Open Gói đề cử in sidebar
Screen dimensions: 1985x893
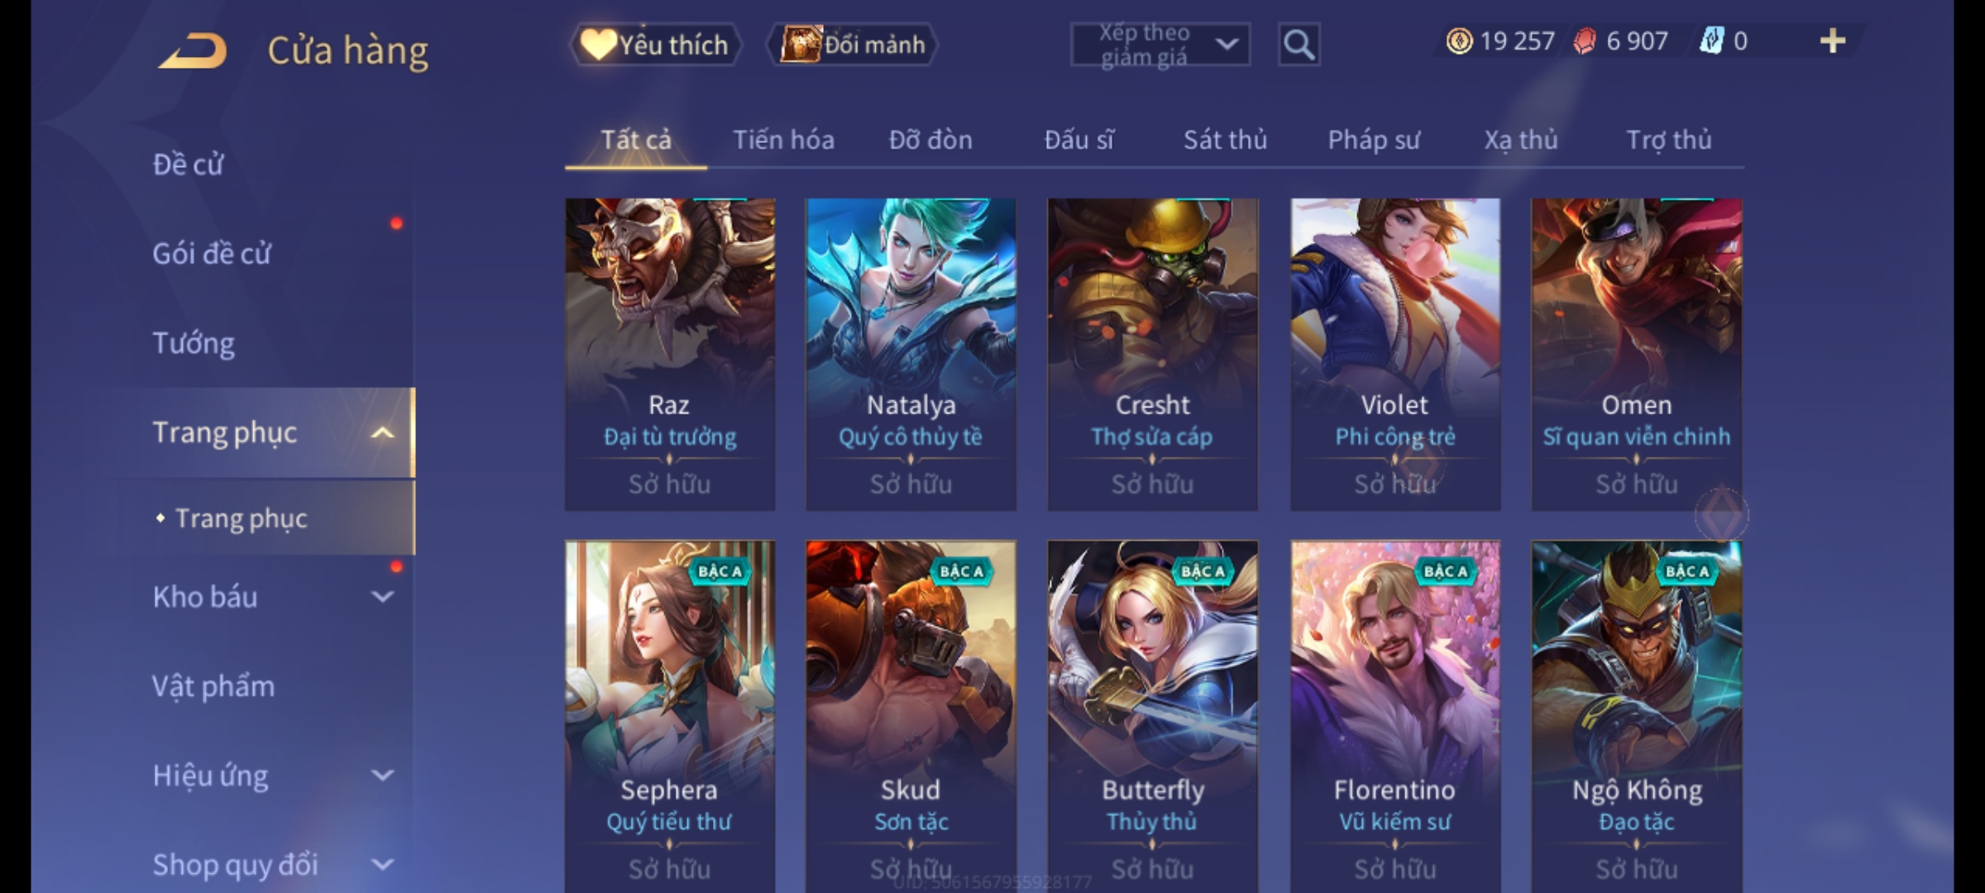point(212,253)
